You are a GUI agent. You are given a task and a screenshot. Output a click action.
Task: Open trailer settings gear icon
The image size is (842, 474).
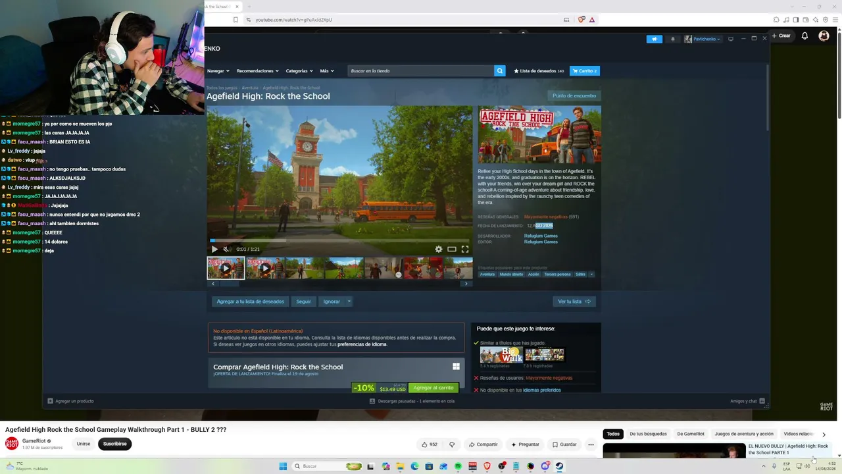coord(439,249)
